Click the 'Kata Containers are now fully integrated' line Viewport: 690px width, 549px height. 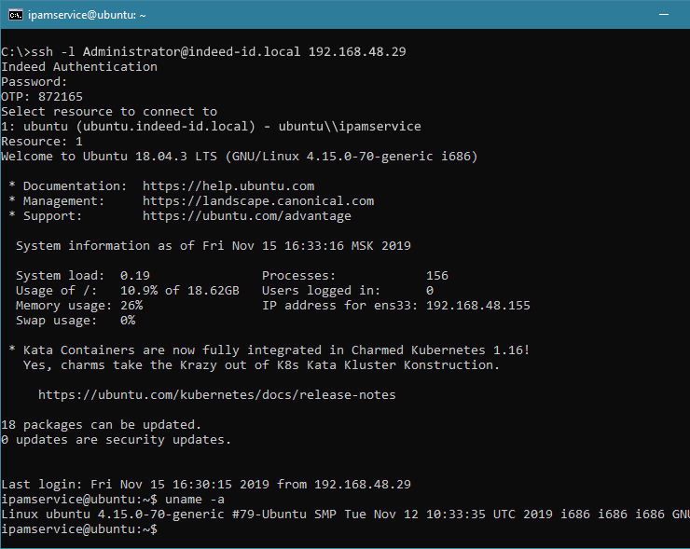(269, 350)
